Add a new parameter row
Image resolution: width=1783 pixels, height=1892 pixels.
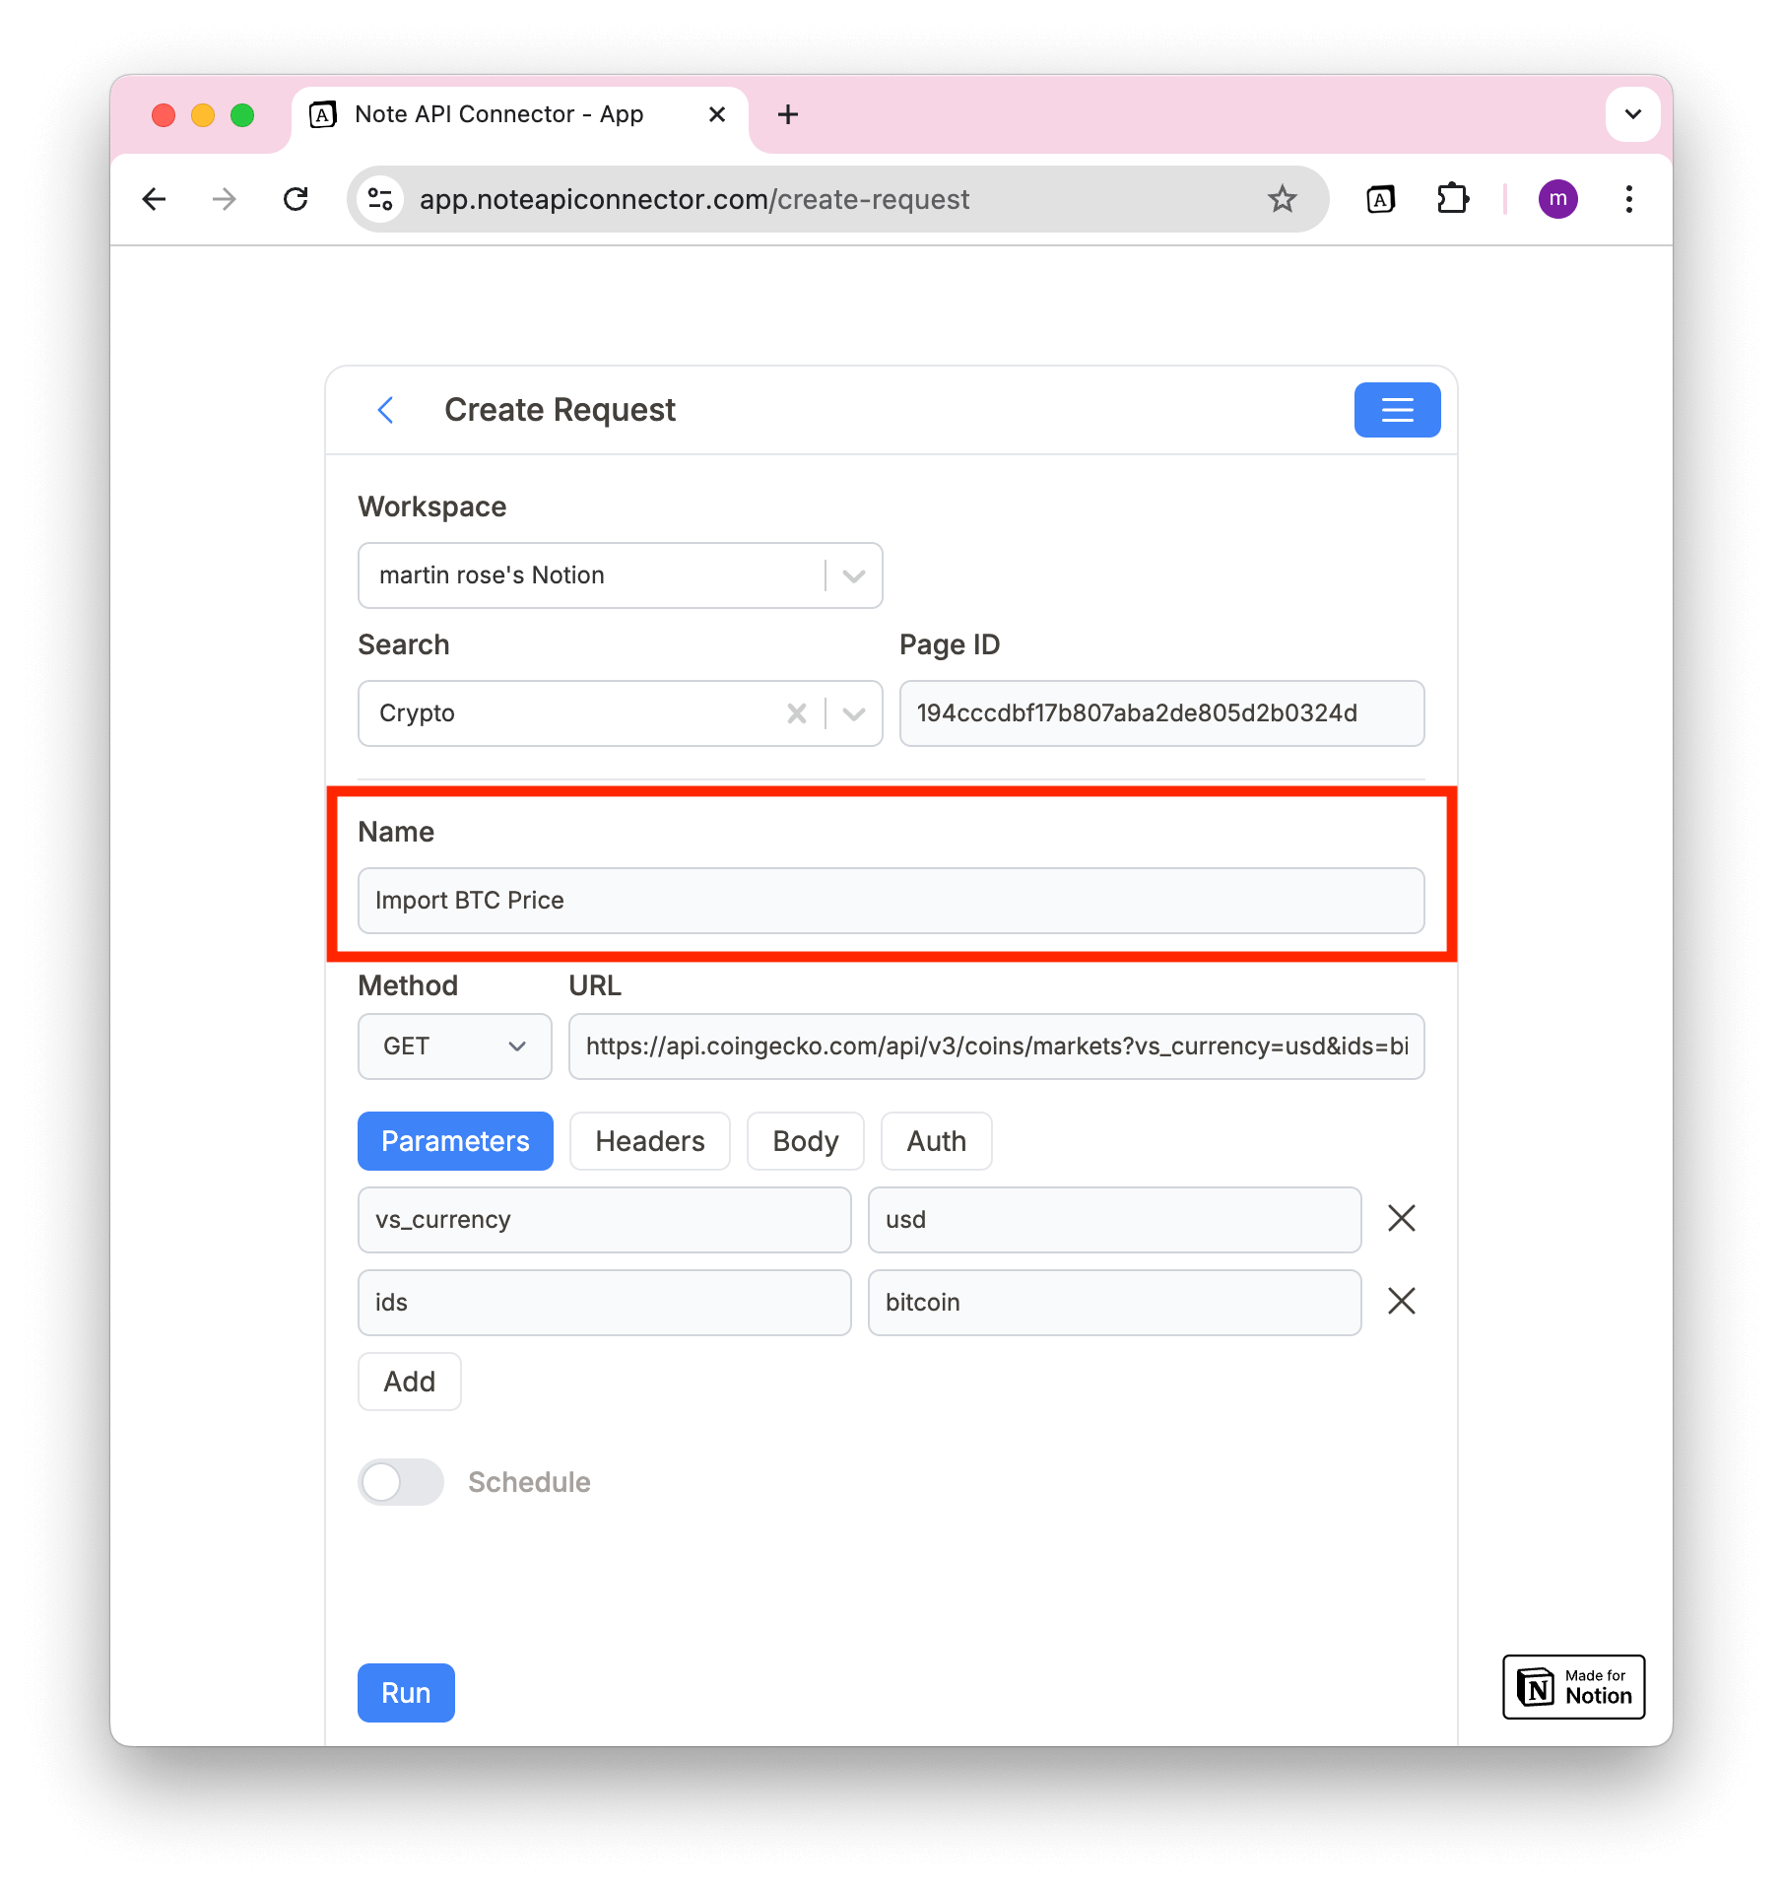[x=409, y=1382]
